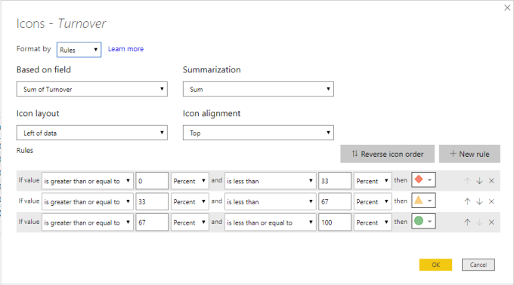Open the green circle icon picker
Image resolution: width=514 pixels, height=285 pixels.
tap(423, 221)
